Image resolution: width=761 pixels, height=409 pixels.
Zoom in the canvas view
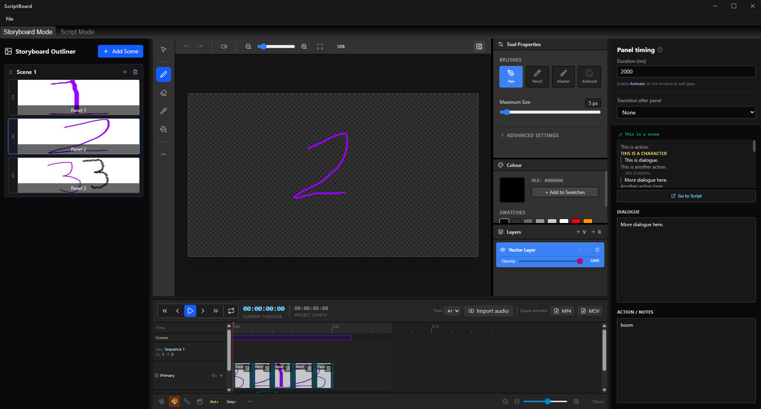pyautogui.click(x=304, y=47)
